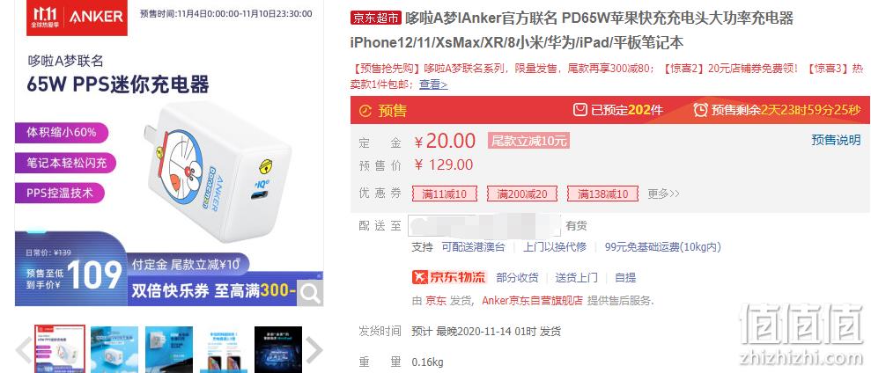Expand promotion details via 查看>
This screenshot has width=871, height=373.
pyautogui.click(x=433, y=84)
